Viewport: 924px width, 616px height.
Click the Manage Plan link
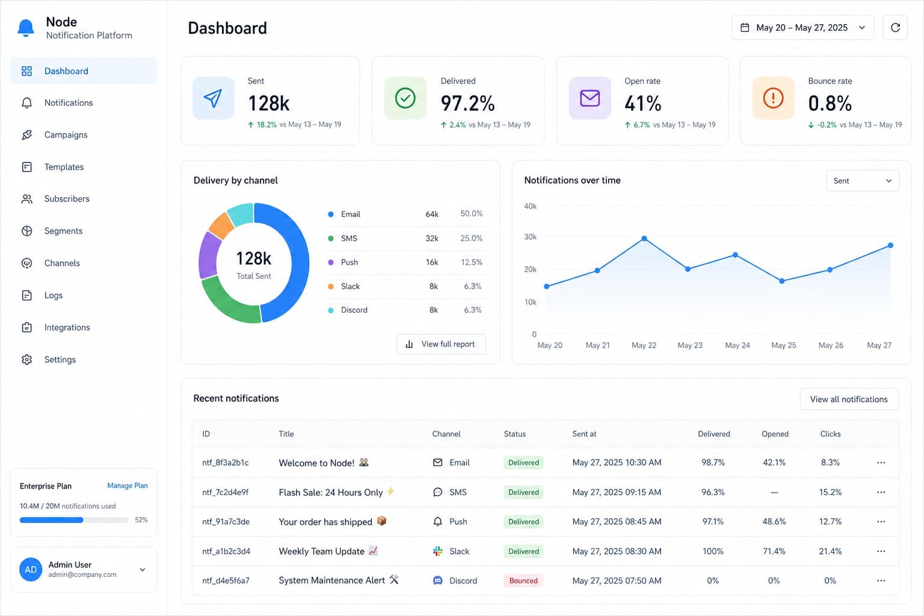128,485
